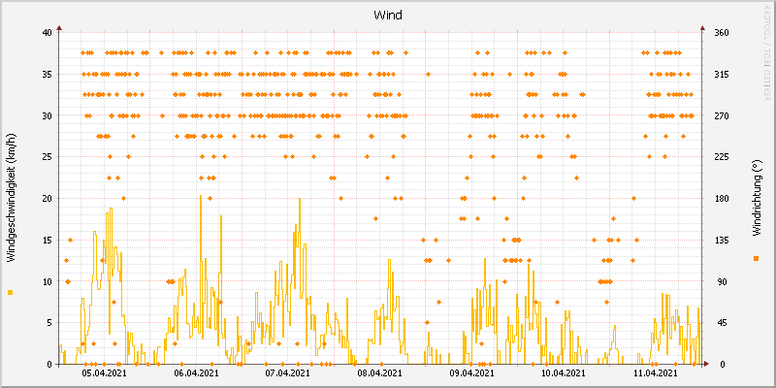Click the right y-axis top arrowhead
Screen dimensions: 776x388
click(x=701, y=28)
